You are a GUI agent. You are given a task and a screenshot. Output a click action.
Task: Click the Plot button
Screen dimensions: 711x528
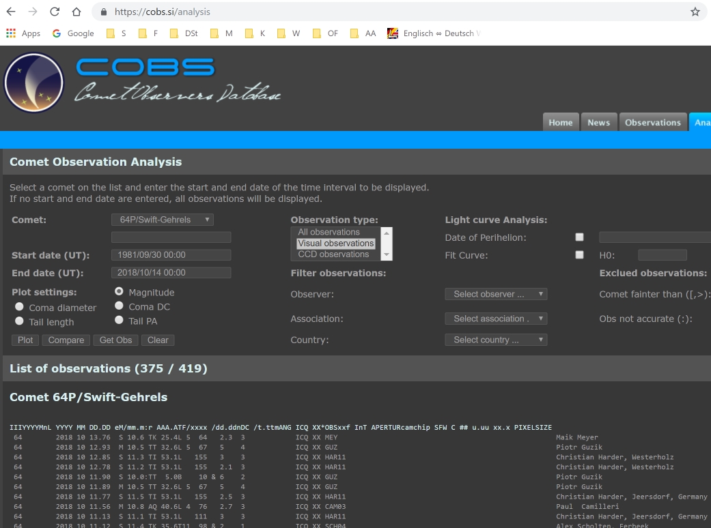point(25,340)
